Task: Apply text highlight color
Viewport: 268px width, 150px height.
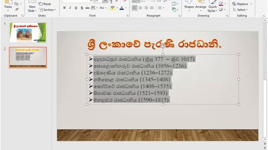Action: [113, 8]
